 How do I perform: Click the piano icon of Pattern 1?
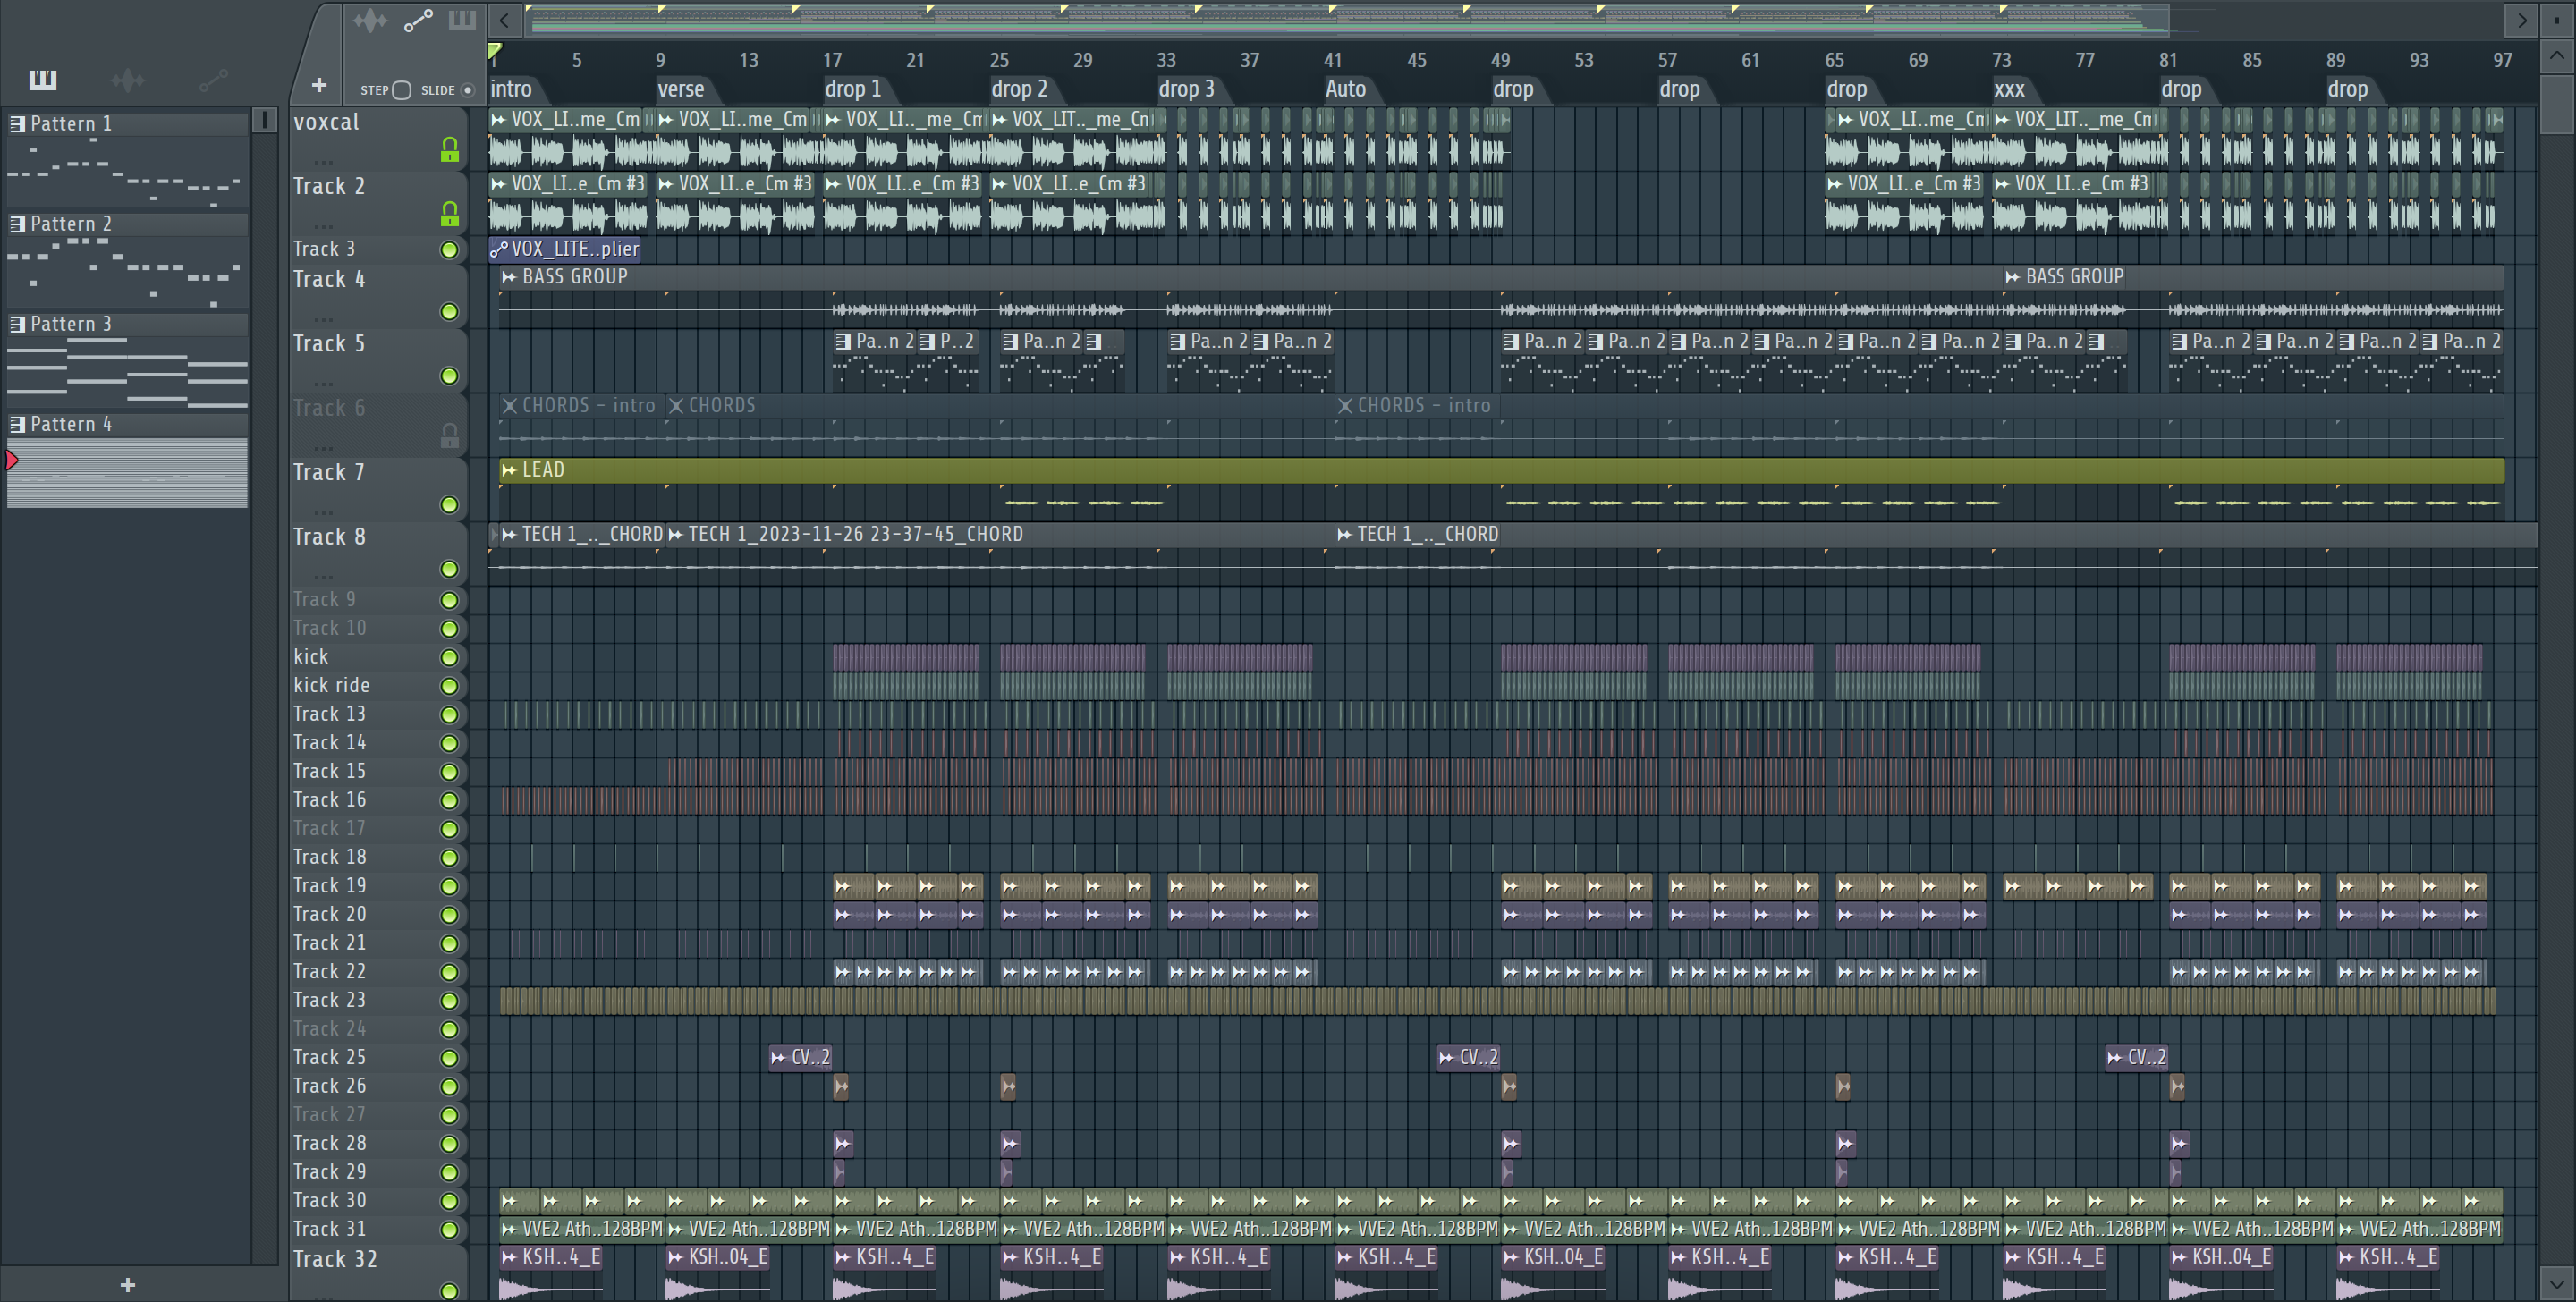point(17,124)
